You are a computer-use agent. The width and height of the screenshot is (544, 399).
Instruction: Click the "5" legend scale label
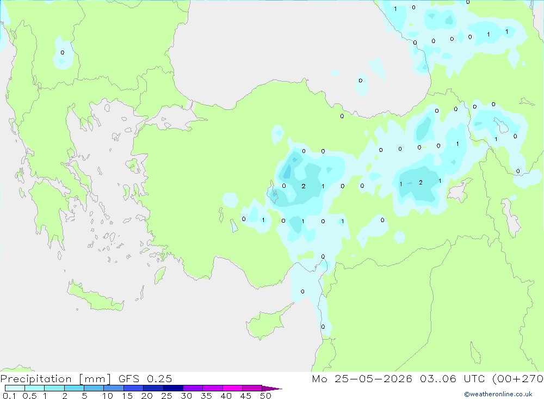click(84, 396)
